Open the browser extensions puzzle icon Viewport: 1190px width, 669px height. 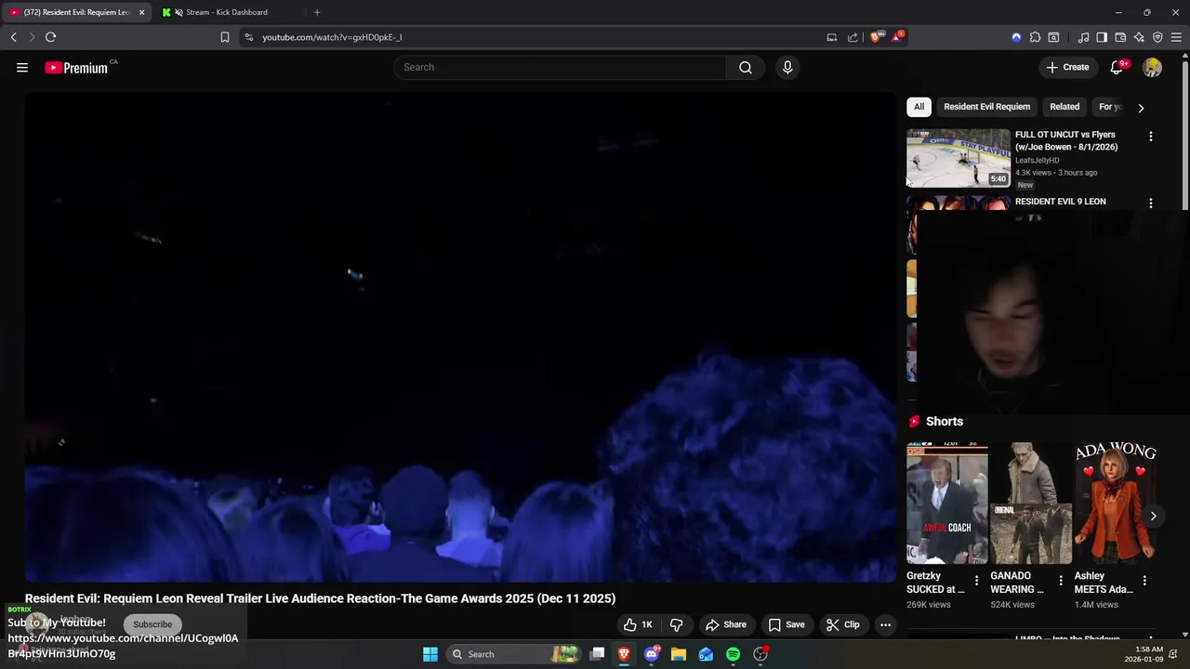[x=1035, y=37]
